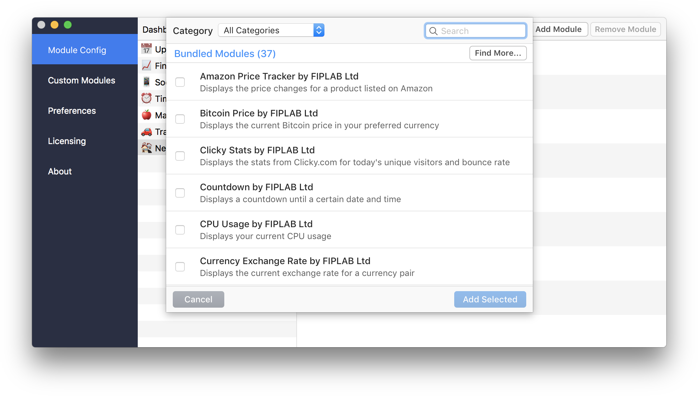Click the yellow minimize window button

55,25
